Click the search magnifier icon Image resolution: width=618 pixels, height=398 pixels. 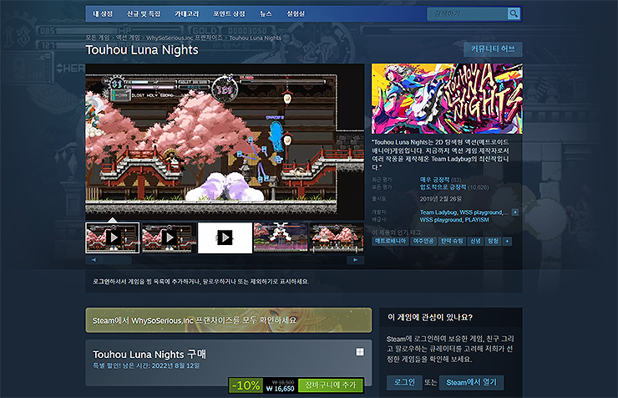514,14
